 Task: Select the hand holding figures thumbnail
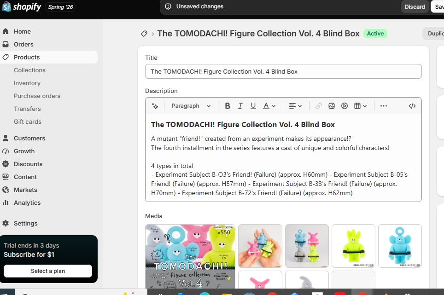(260, 246)
